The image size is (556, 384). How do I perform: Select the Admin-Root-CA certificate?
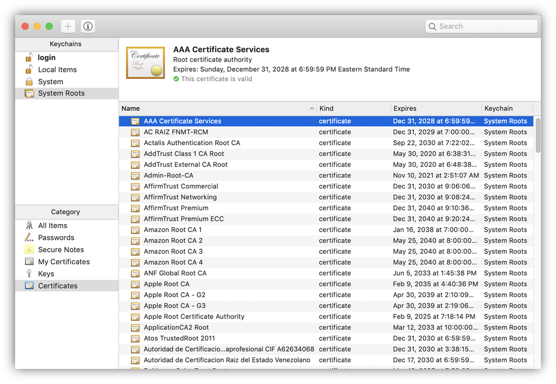coord(326,176)
